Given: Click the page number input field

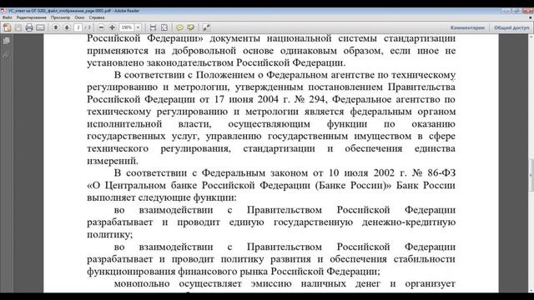Looking at the screenshot, I should [x=78, y=27].
